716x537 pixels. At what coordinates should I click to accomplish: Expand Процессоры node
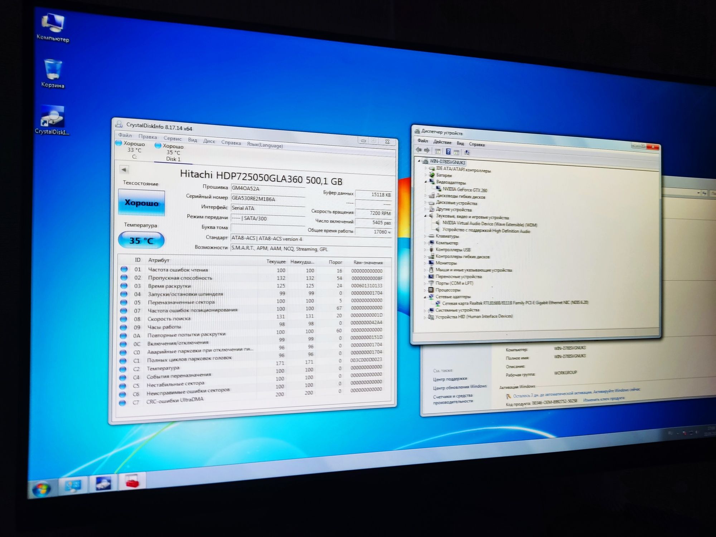[x=425, y=290]
